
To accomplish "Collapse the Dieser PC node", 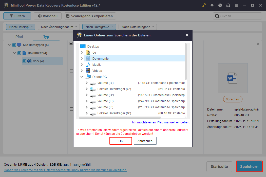I will 82,77.
